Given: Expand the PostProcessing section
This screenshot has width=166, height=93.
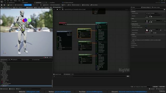Looking at the screenshot, I should pyautogui.click(x=132, y=45).
